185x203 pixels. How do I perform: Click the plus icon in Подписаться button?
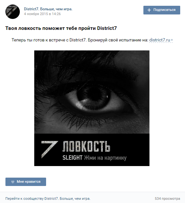(x=149, y=10)
